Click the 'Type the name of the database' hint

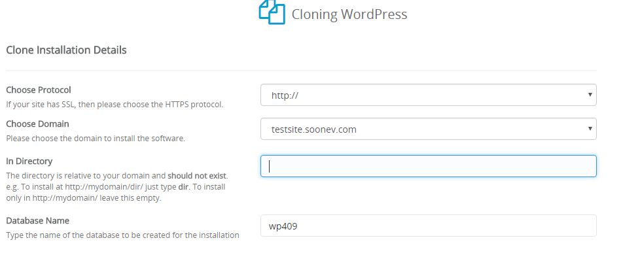123,235
